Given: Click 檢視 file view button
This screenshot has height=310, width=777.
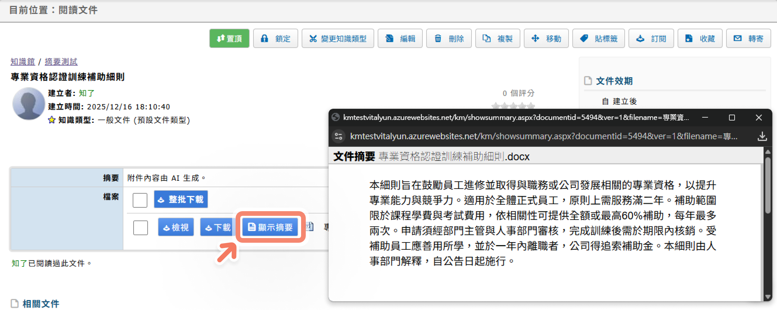Looking at the screenshot, I should click(x=176, y=227).
